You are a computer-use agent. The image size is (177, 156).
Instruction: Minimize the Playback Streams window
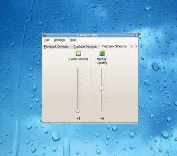coord(130,35)
